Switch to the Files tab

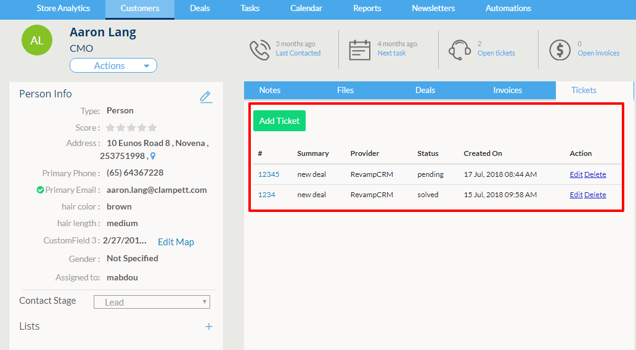click(x=345, y=90)
